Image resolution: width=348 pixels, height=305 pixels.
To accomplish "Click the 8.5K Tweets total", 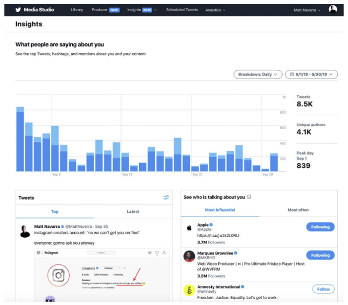I will (x=305, y=104).
